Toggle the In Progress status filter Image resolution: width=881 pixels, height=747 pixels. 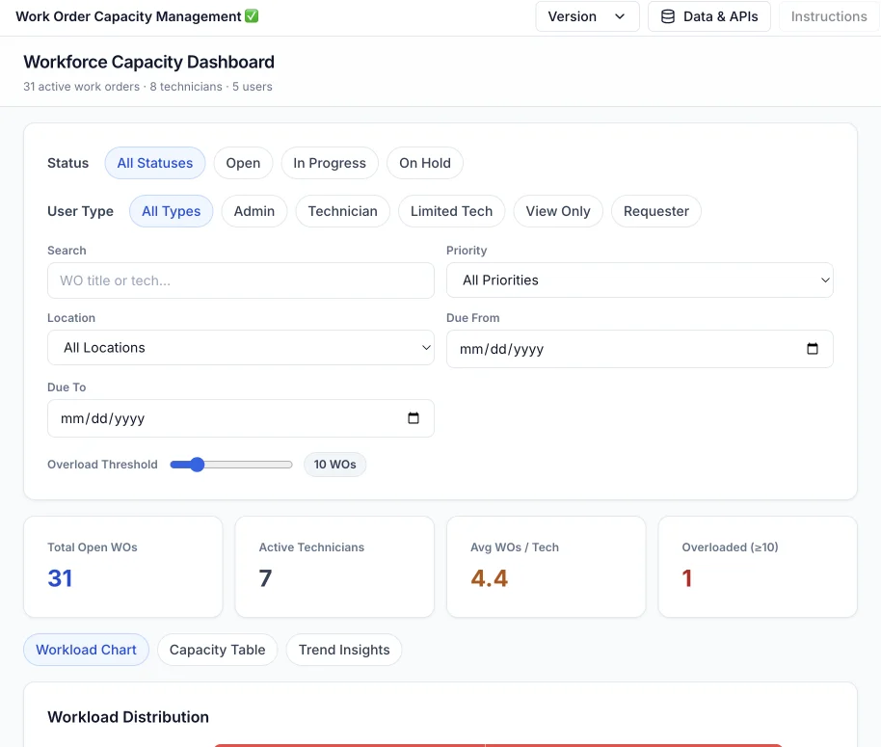[x=330, y=163]
